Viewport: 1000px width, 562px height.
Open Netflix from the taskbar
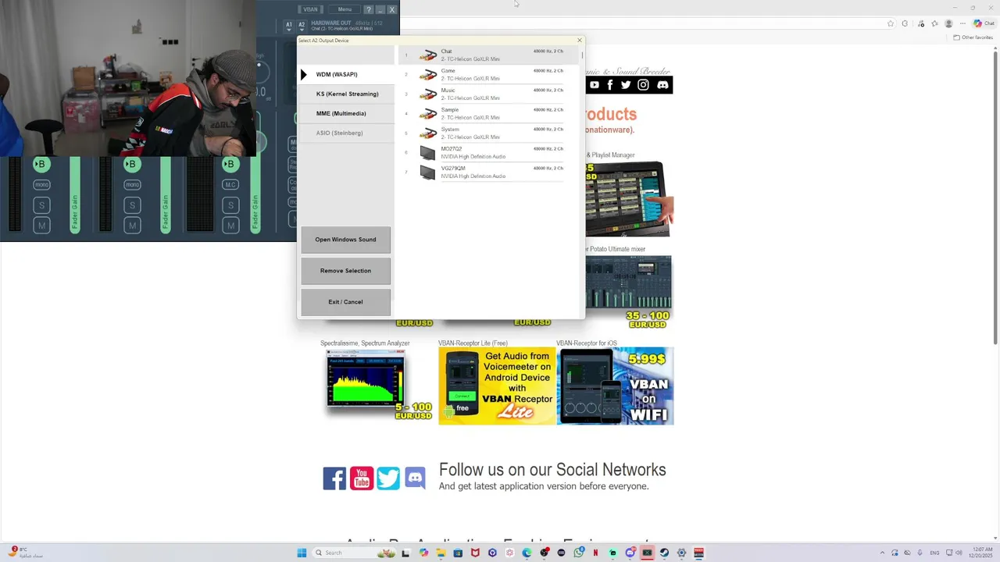pyautogui.click(x=595, y=553)
